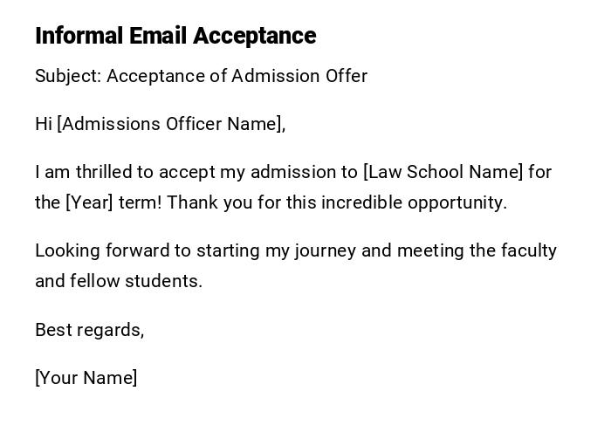
Task: Click the "Hi" greeting word
Action: click(x=44, y=124)
